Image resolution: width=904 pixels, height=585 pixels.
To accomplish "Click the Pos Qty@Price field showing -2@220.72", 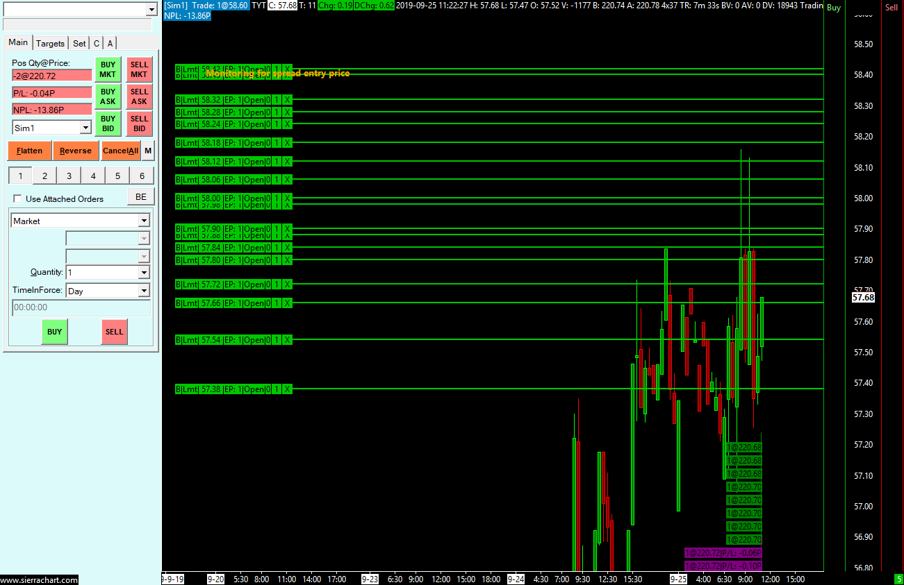I will click(52, 76).
